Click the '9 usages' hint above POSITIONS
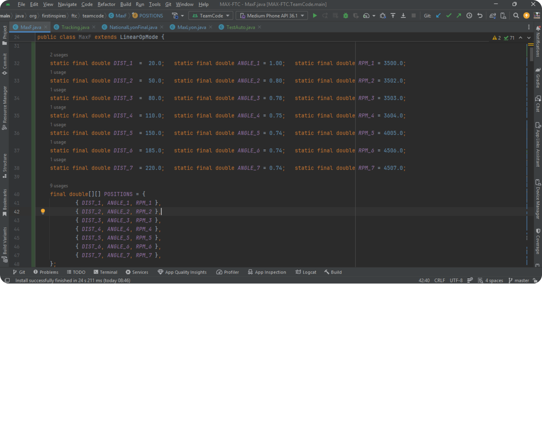Image resolution: width=542 pixels, height=433 pixels. tap(59, 186)
